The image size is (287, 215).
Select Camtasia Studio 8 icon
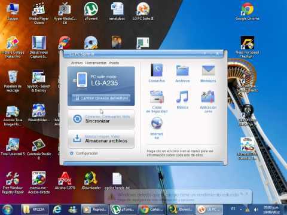[x=39, y=149]
